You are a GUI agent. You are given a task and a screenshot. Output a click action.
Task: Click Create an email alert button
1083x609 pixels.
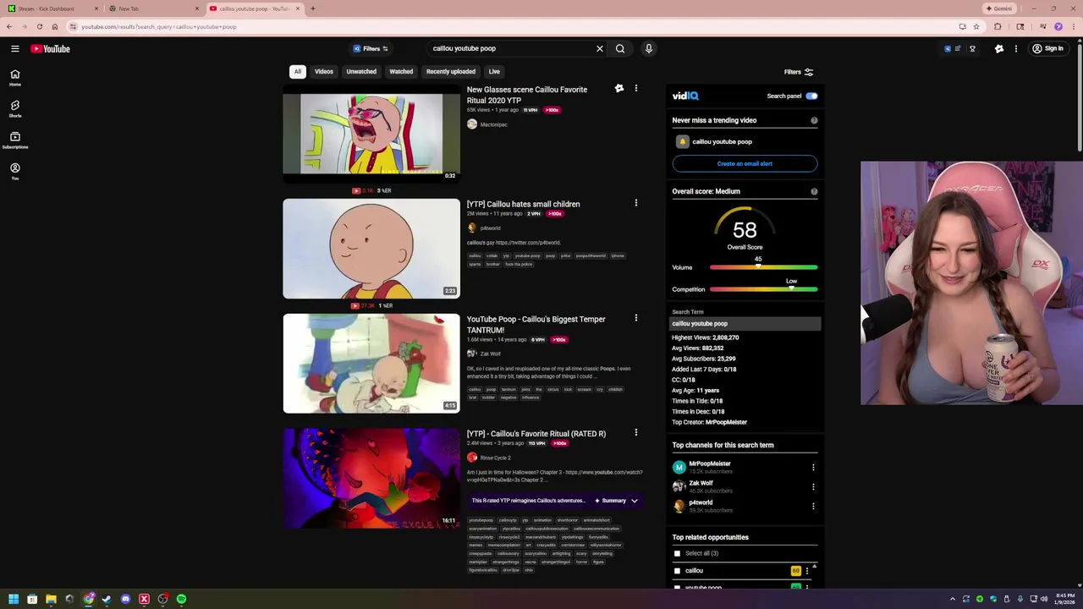745,163
